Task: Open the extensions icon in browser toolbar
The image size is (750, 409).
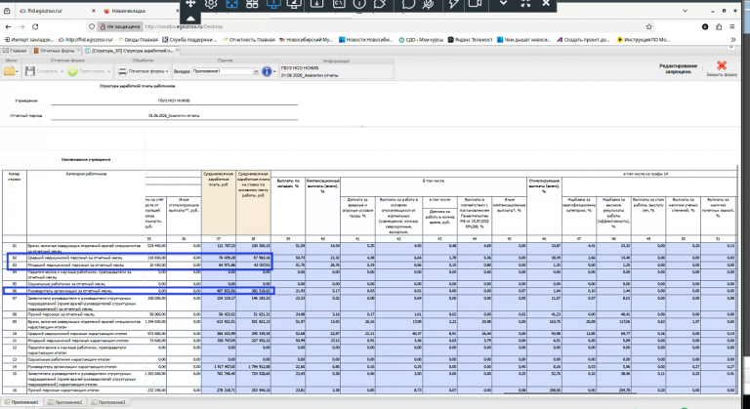Action: pos(719,26)
